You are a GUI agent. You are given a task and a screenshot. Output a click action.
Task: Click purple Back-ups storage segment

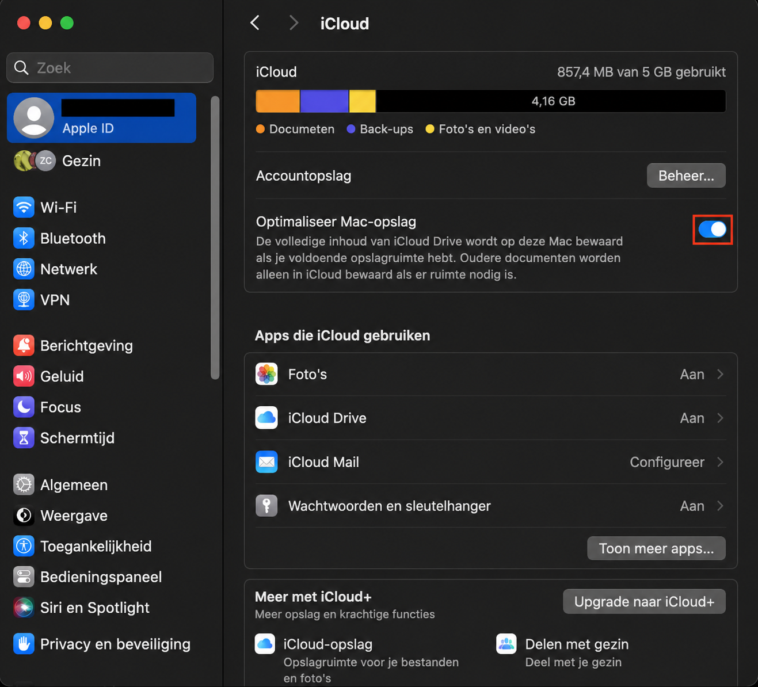tap(324, 101)
